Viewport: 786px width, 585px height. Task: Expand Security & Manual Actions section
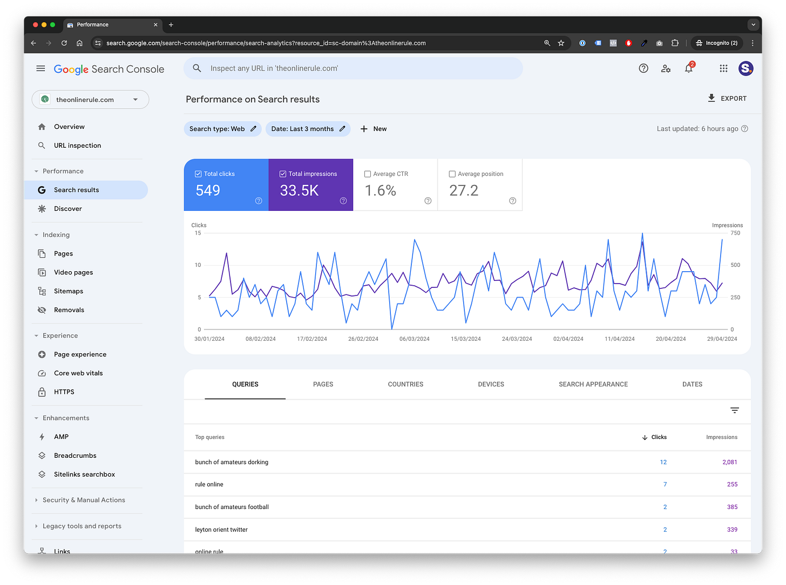pyautogui.click(x=80, y=500)
